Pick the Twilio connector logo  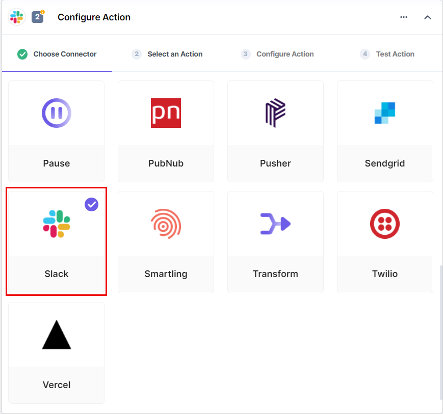tap(385, 224)
